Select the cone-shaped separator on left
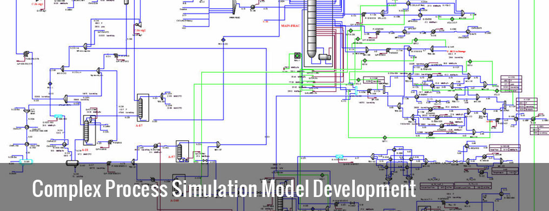 27,111
